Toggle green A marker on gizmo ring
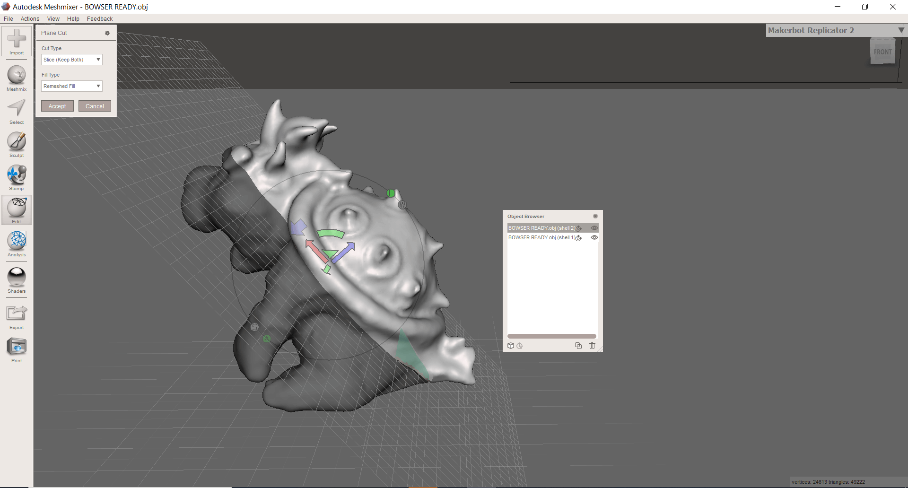This screenshot has height=488, width=908. tap(267, 339)
